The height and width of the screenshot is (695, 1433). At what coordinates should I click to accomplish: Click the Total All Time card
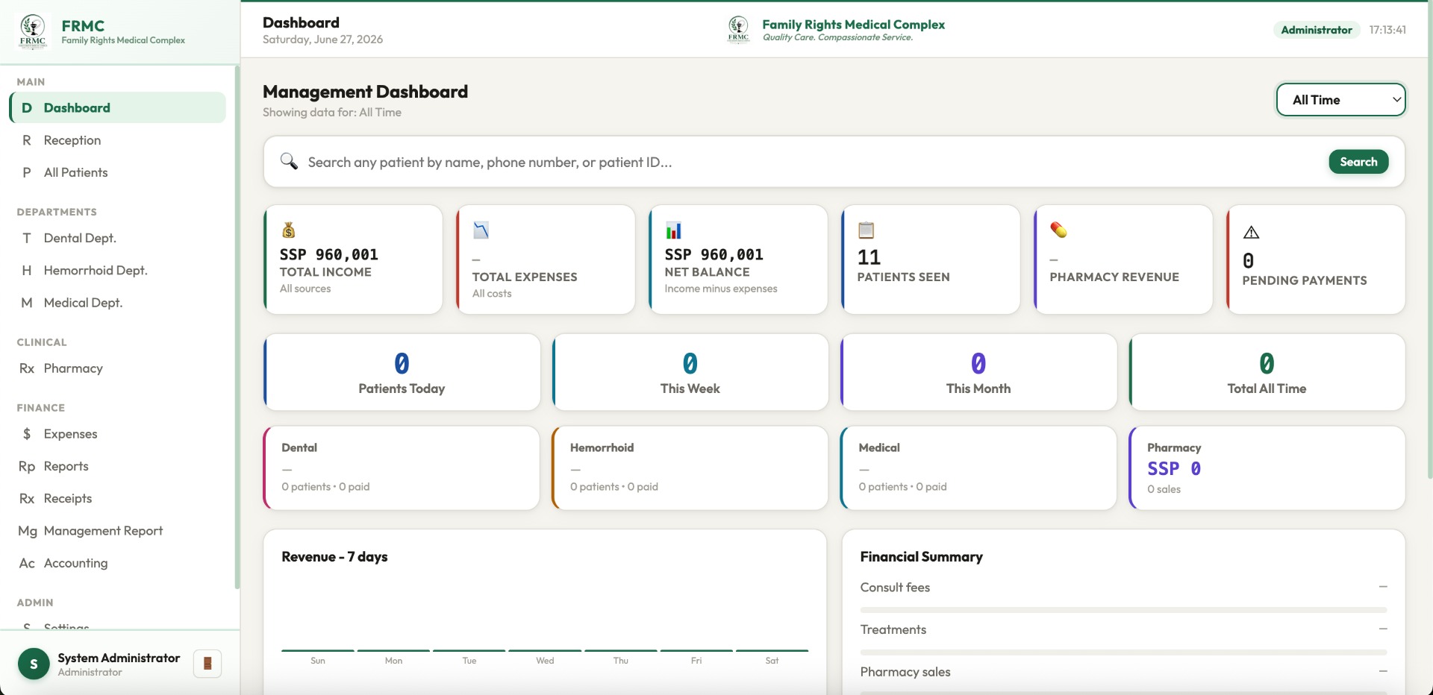pos(1267,372)
